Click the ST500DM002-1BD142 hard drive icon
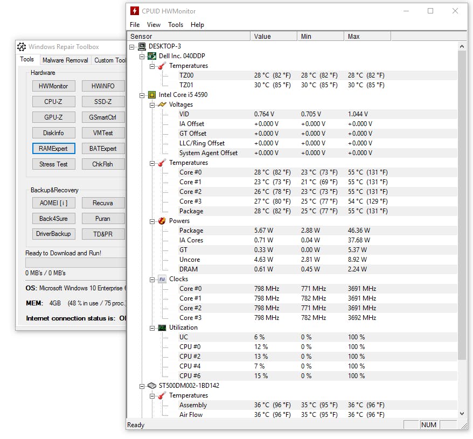Screen dimensions: 473x439 [x=152, y=386]
